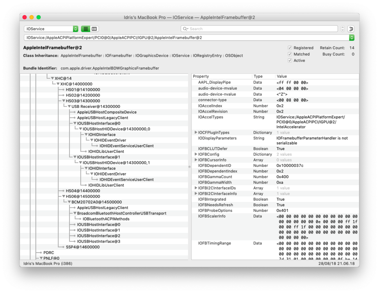
Task: Open the registry path dropdown arrow
Action: (x=352, y=38)
